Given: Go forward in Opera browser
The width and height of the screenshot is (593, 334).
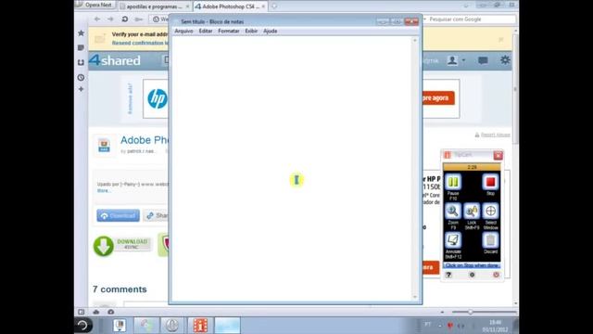Looking at the screenshot, I should pos(110,19).
